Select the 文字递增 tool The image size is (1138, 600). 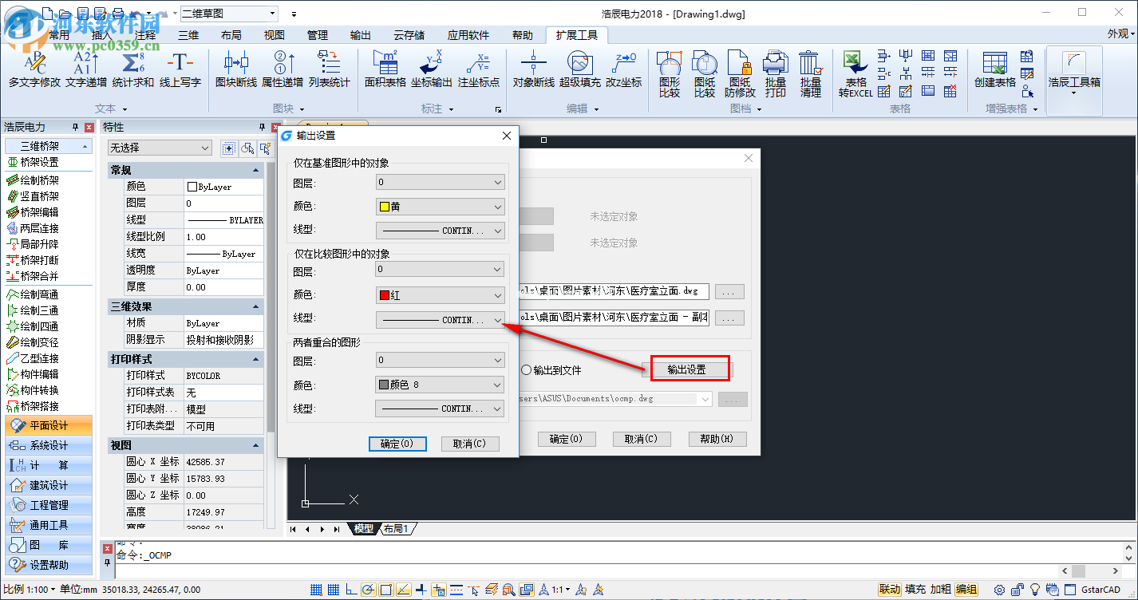point(86,69)
